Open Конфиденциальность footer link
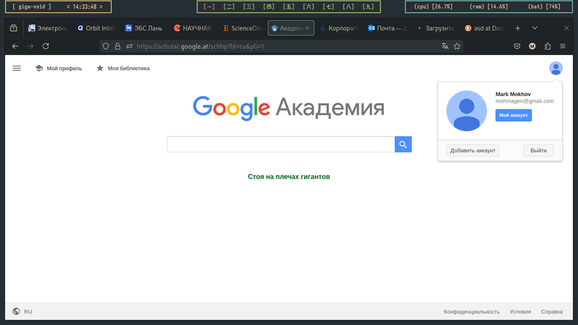 [x=472, y=312]
